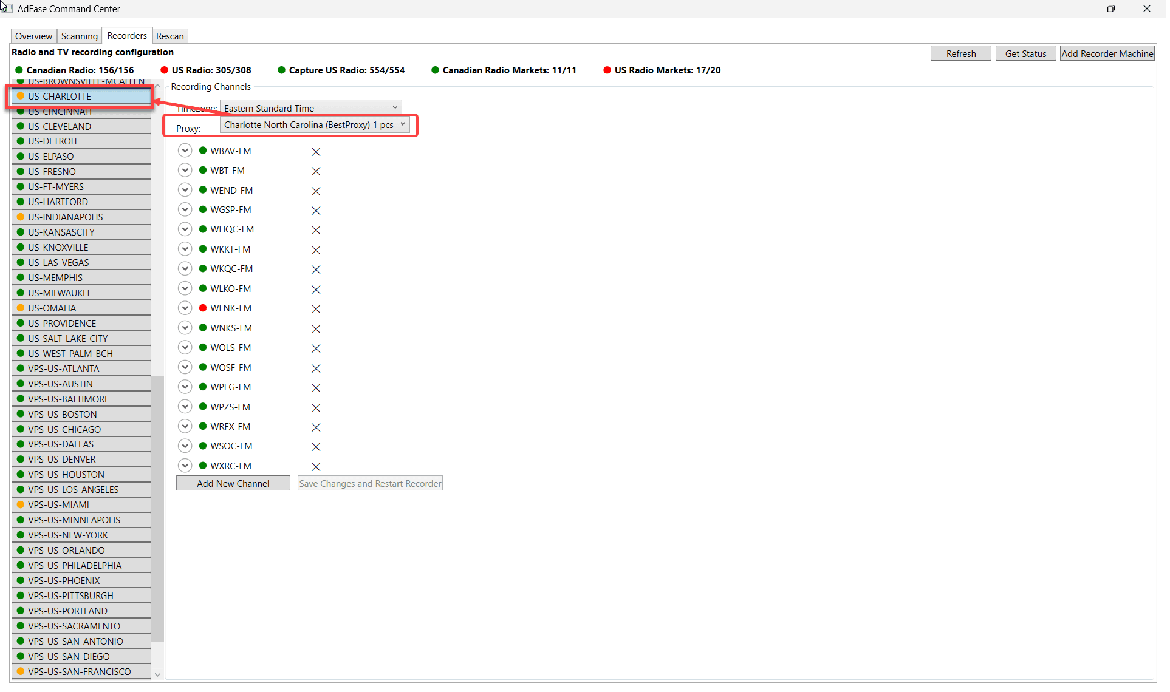Expand the WBAV-FM channel details
Viewport: 1170px width, 692px height.
pyautogui.click(x=185, y=151)
